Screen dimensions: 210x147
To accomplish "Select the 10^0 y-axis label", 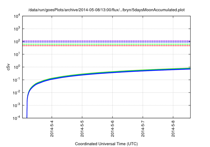I will tap(17, 67).
